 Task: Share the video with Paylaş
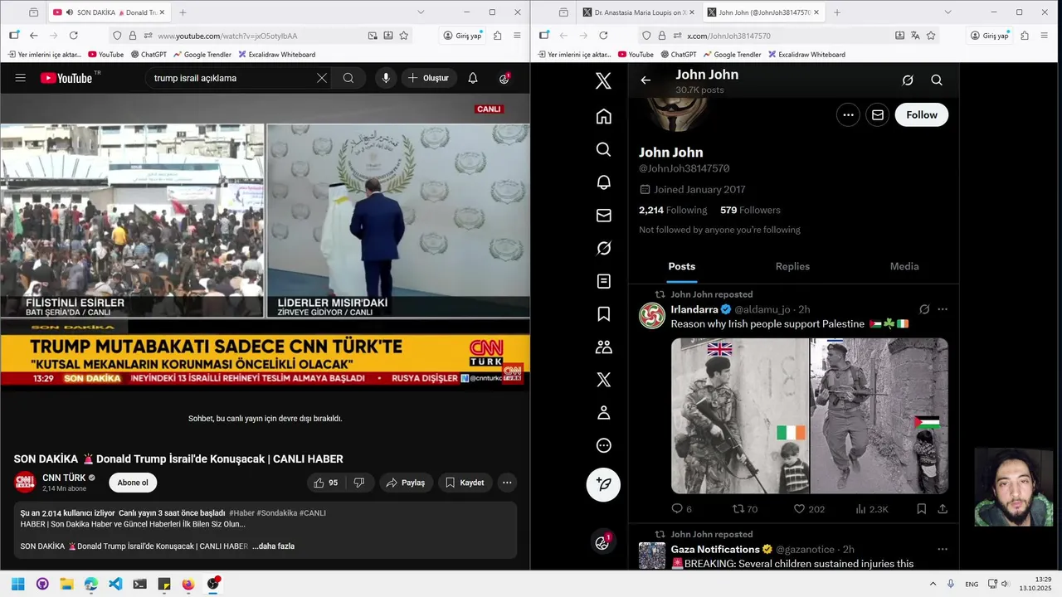[x=407, y=483]
